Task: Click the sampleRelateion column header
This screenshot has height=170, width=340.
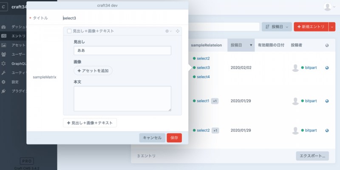Action: point(207,45)
